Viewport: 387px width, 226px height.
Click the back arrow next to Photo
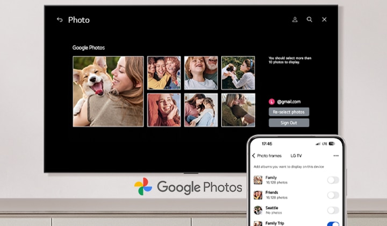(60, 20)
